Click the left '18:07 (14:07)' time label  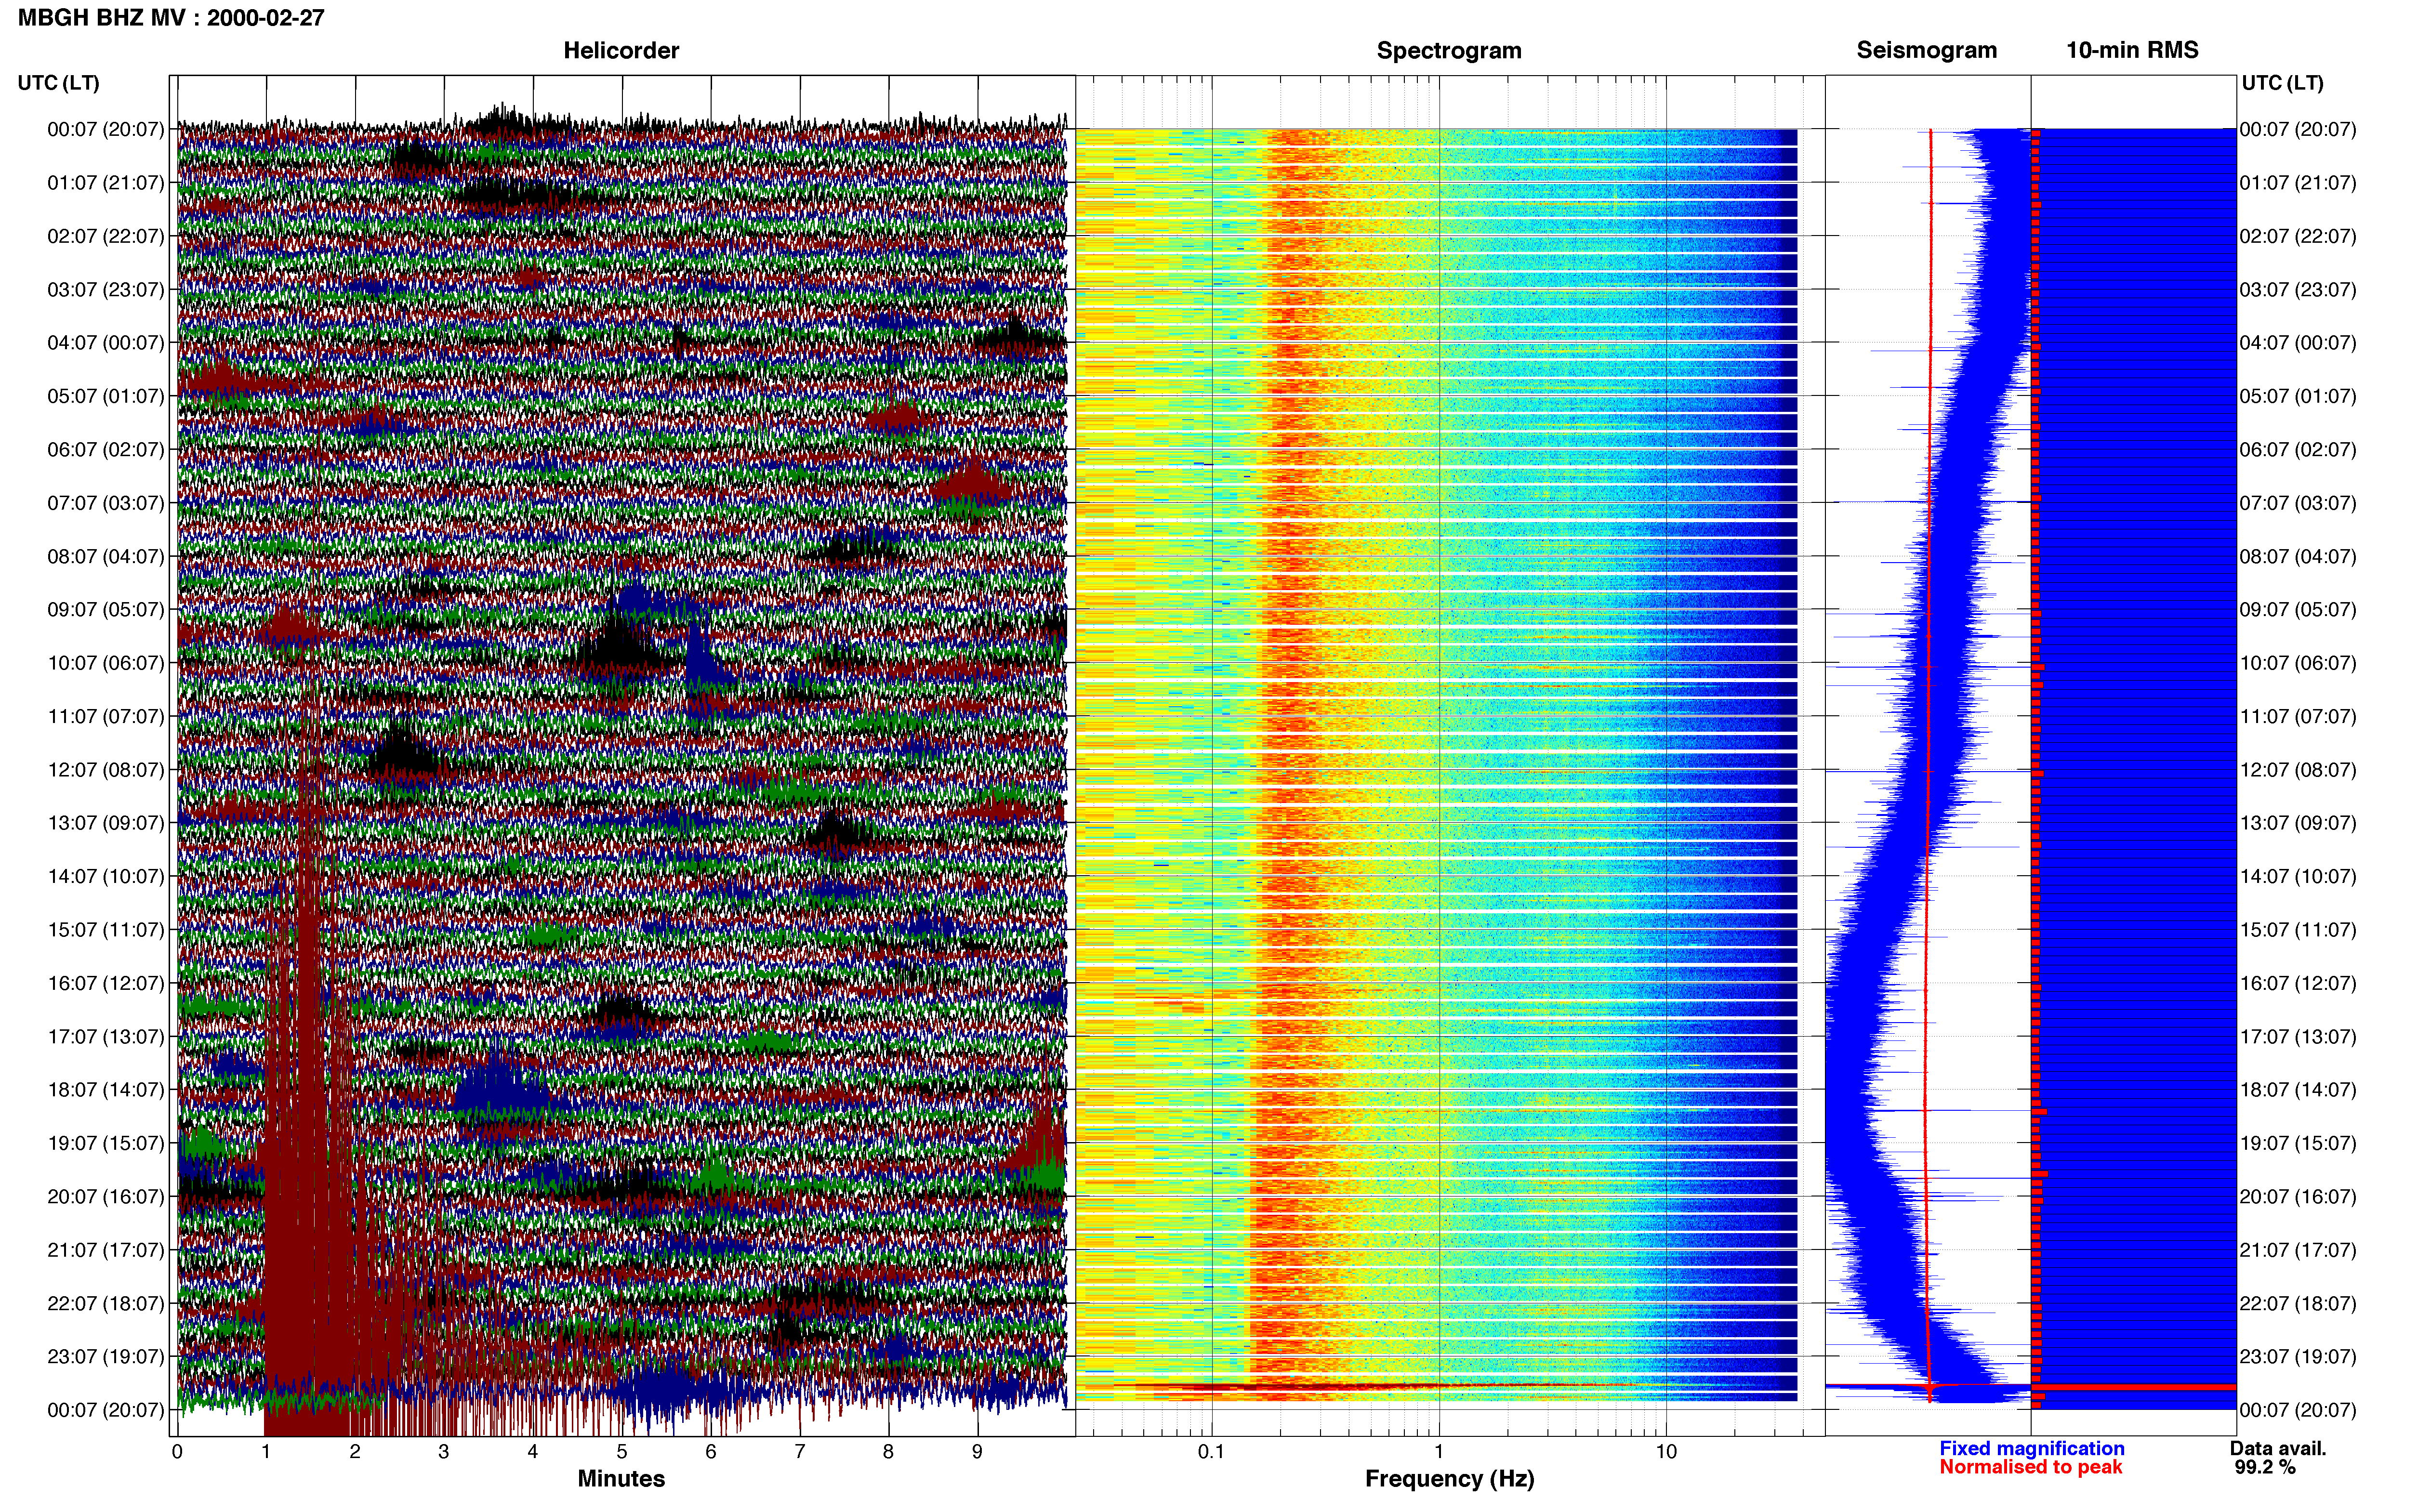105,1090
